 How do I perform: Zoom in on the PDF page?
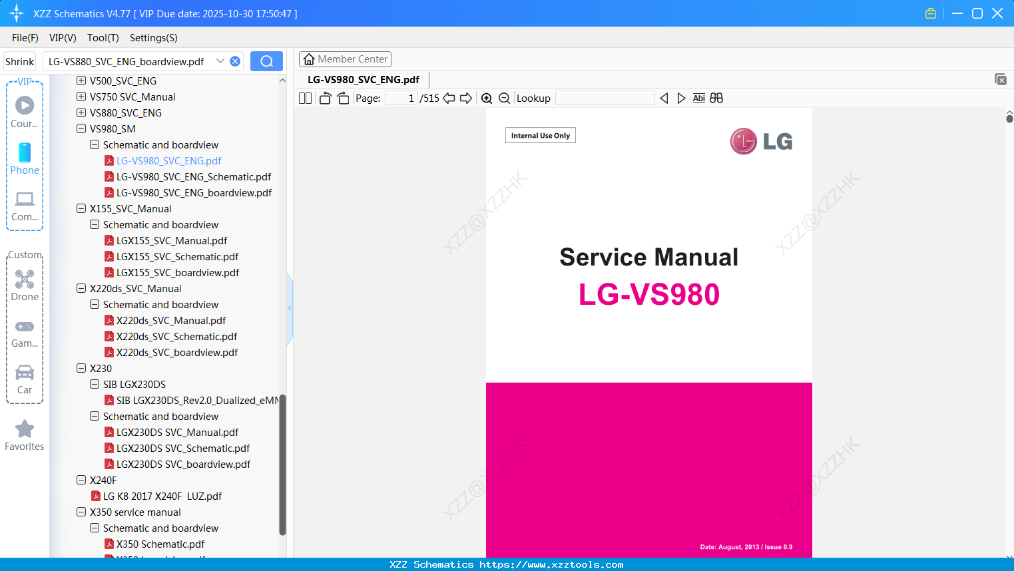click(487, 98)
